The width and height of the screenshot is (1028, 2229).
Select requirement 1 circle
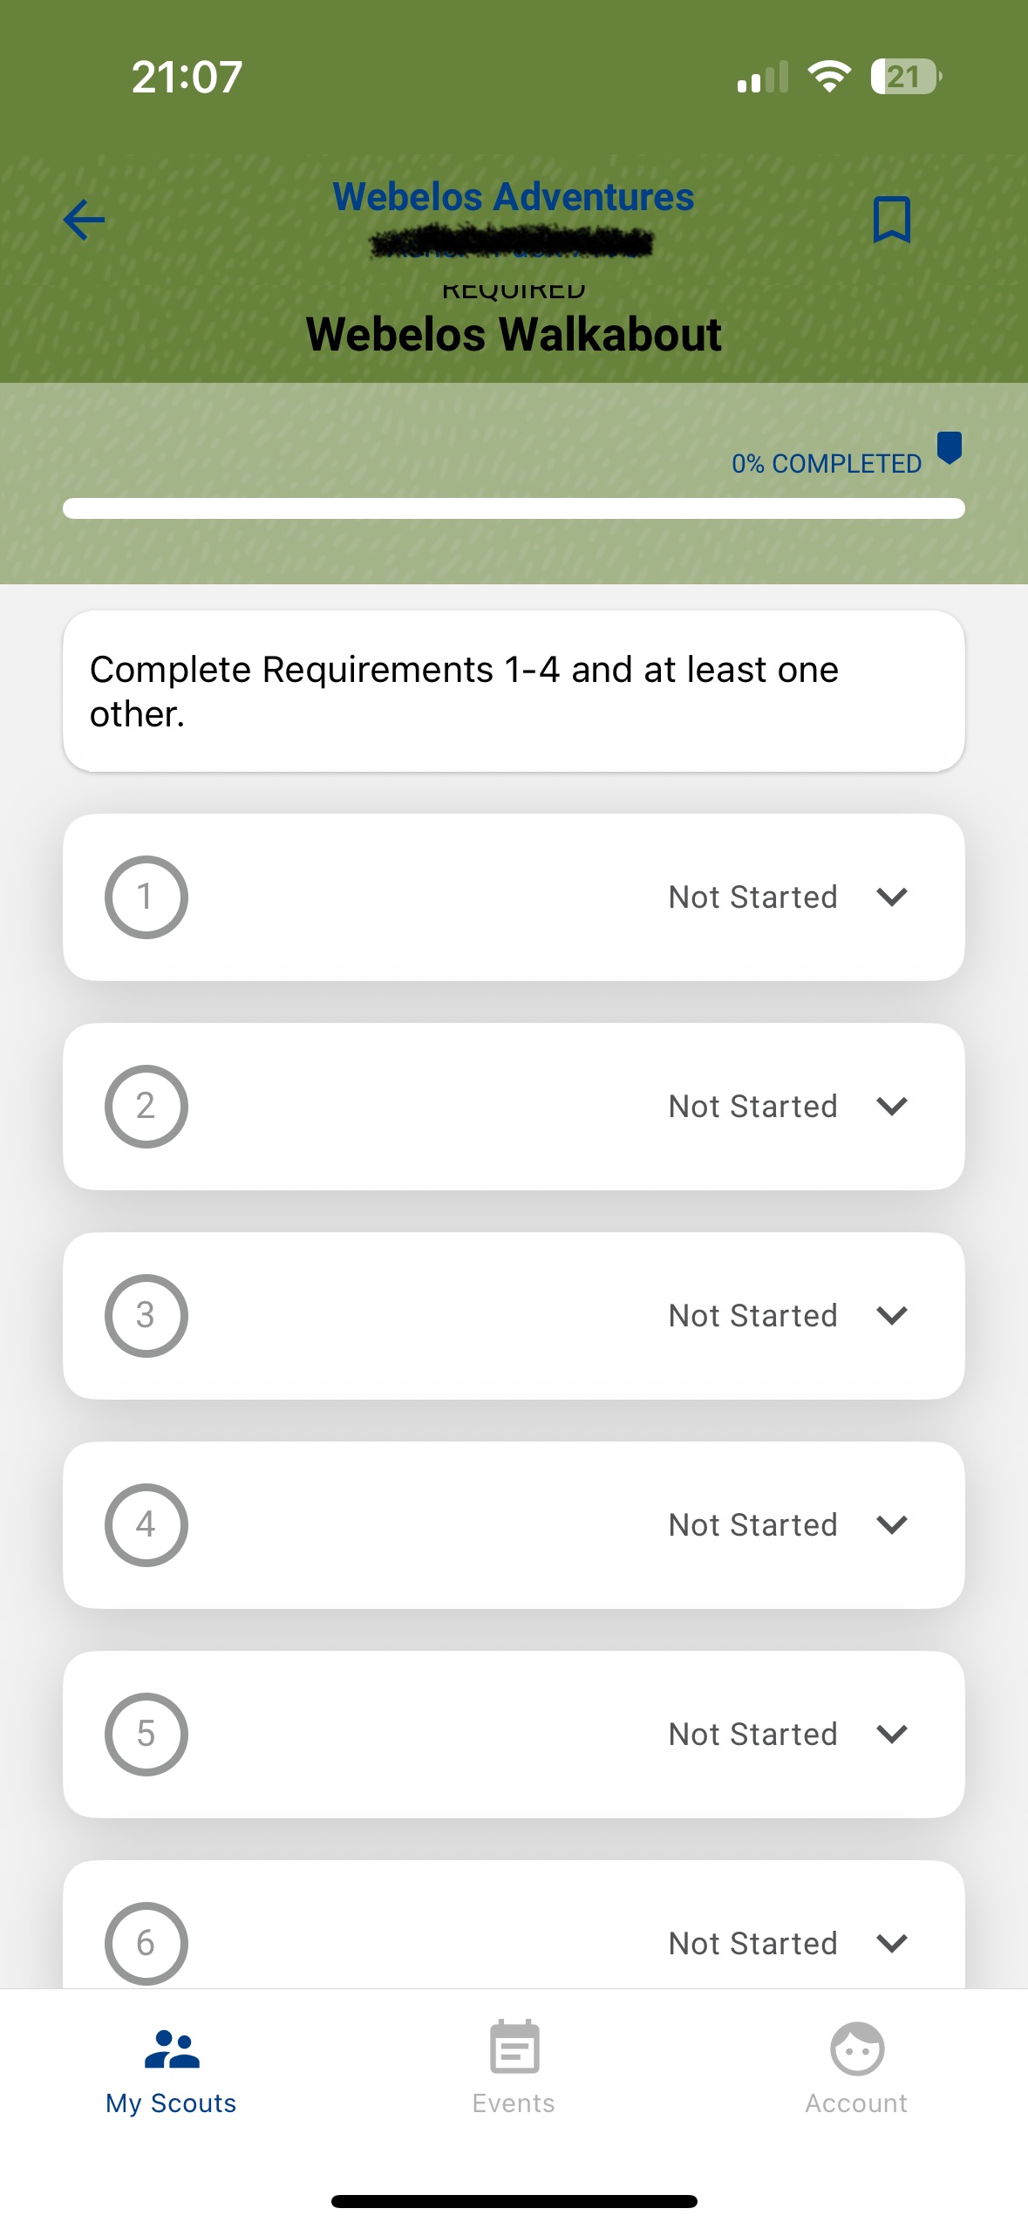tap(146, 897)
